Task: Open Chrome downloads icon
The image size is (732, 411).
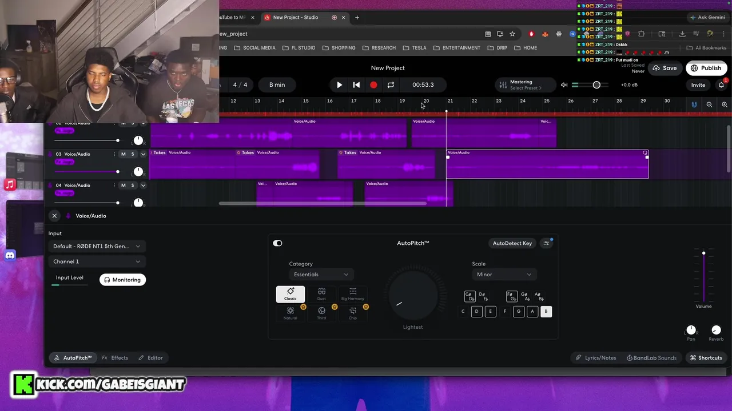Action: pos(682,34)
